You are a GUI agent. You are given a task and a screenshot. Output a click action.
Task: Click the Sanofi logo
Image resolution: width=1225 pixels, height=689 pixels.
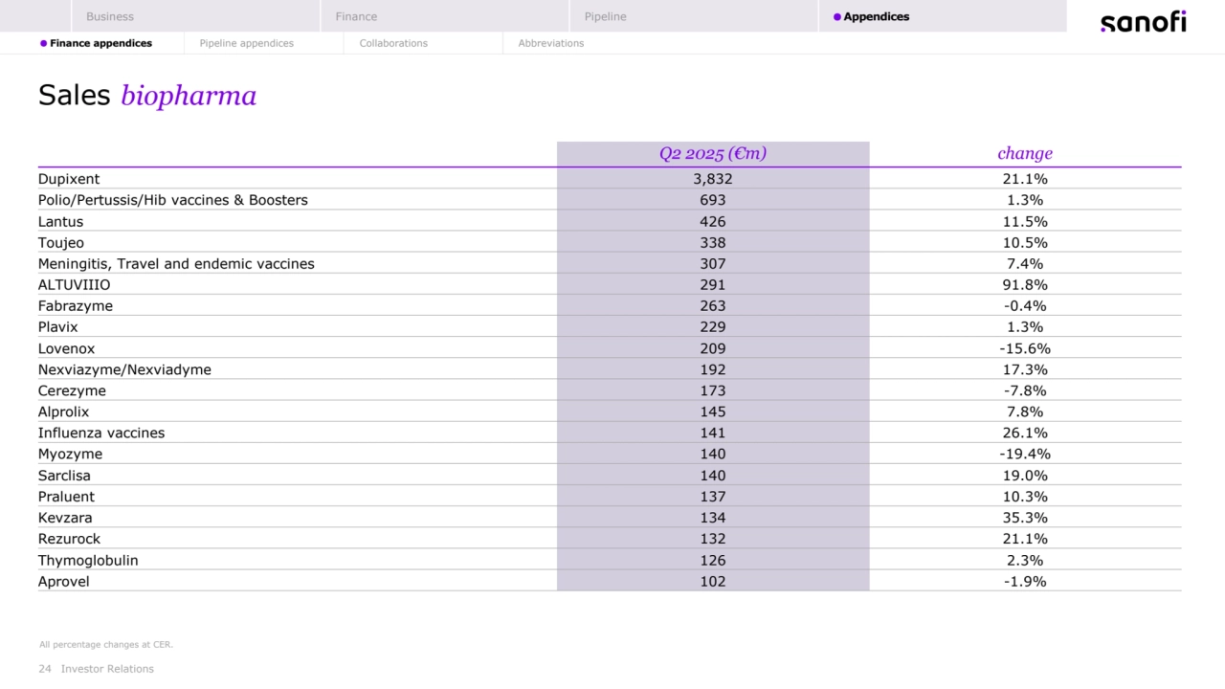click(x=1143, y=21)
